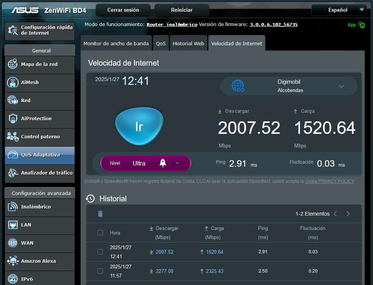Open Router inalámbrico operation mode link

point(172,25)
